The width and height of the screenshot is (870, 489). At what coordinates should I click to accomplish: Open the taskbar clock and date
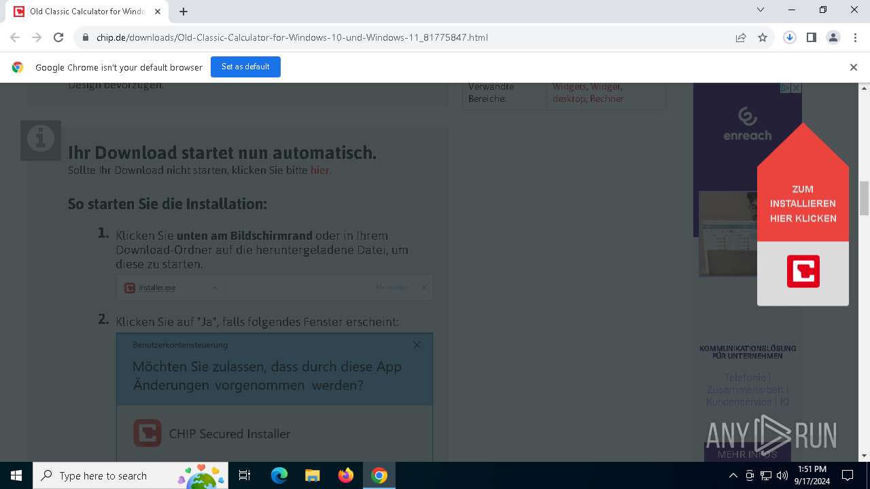pos(812,475)
